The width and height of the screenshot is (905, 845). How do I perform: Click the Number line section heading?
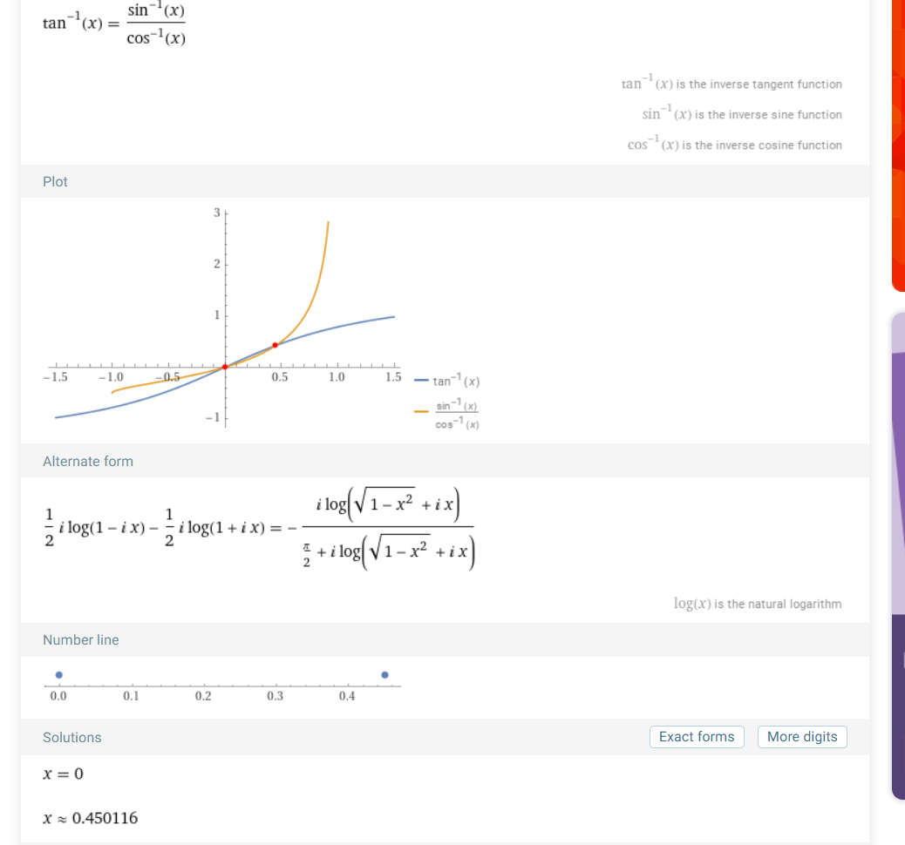tap(81, 639)
